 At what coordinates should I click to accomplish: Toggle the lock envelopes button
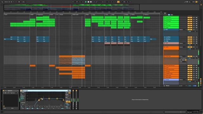172,15
